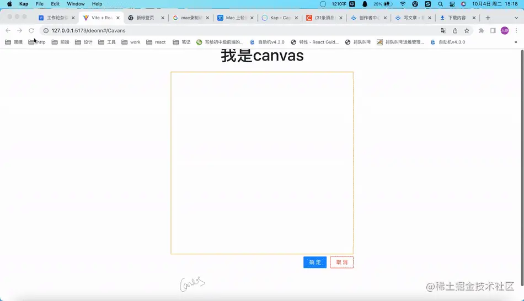Close the Kap - Cap tab
The height and width of the screenshot is (301, 524).
click(x=296, y=18)
